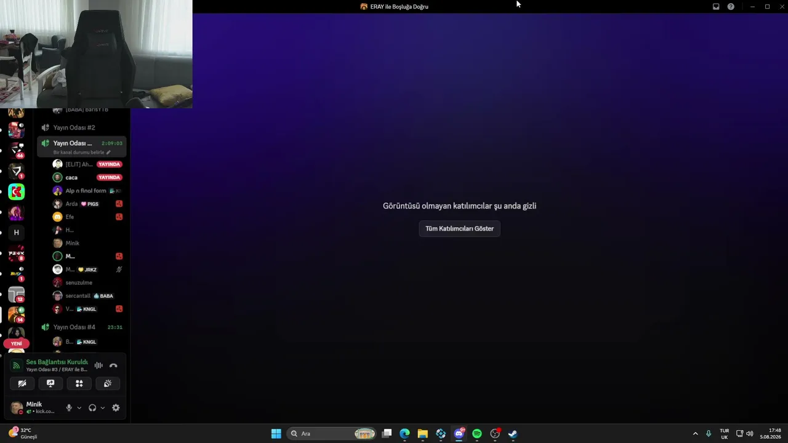Open BLITZ server icon with speaker
The height and width of the screenshot is (443, 788).
point(17,274)
